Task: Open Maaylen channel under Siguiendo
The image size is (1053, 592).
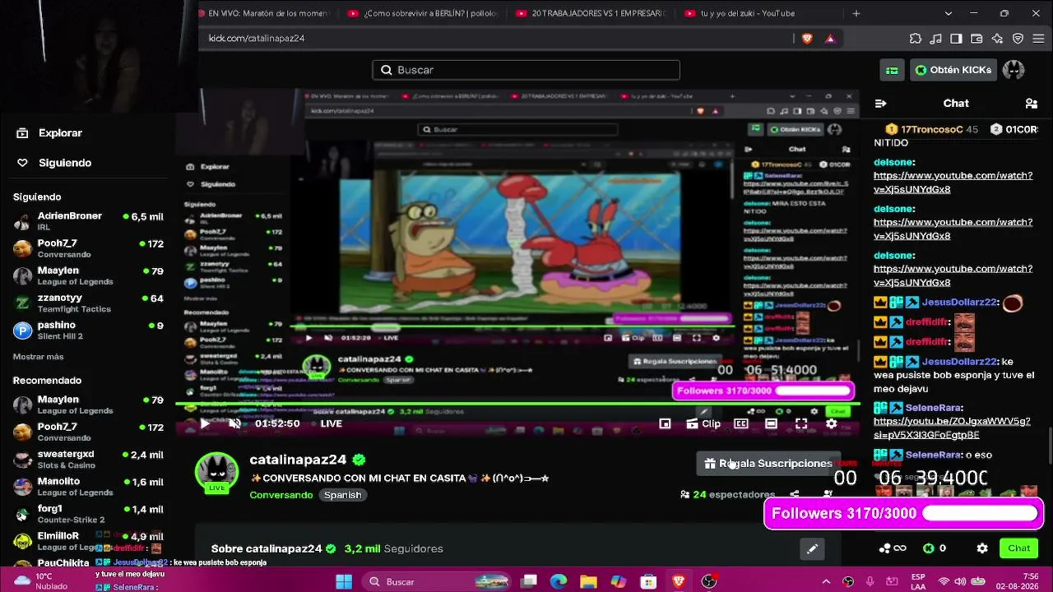Action: 88,275
